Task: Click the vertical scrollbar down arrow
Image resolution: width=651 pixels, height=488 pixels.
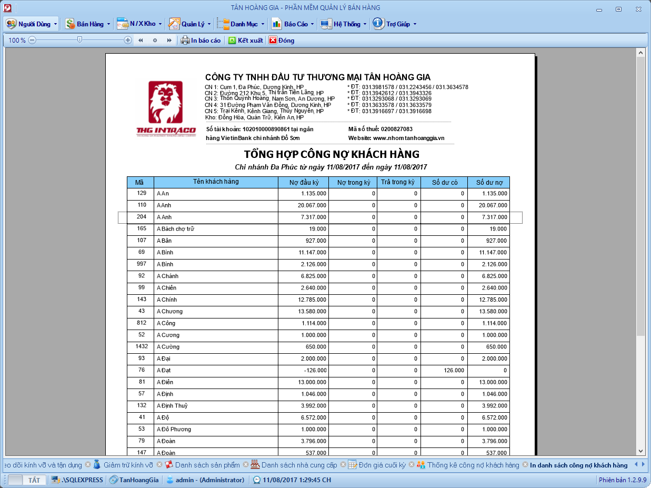Action: coord(640,451)
